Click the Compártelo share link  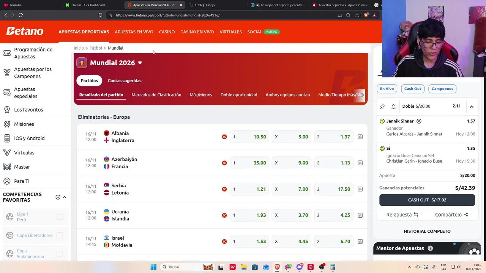click(x=451, y=215)
